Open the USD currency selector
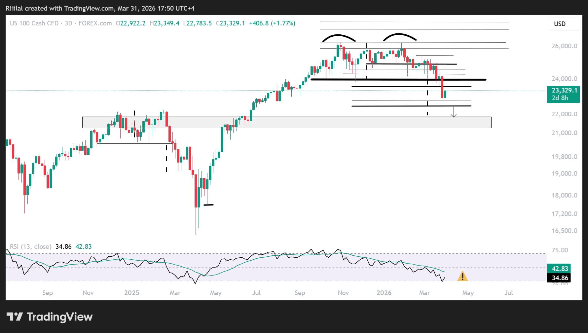 (564, 24)
